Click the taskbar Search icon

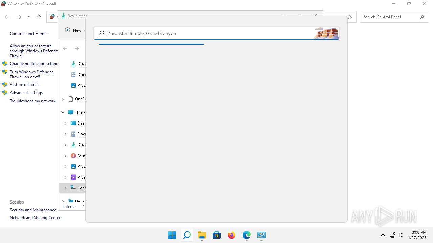pyautogui.click(x=187, y=235)
